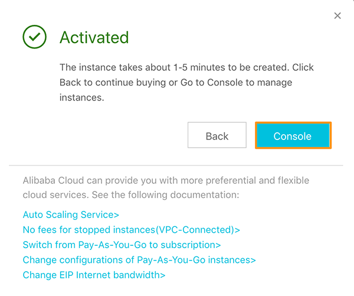Click the arrow after Pay-As-You-Go instances link
This screenshot has width=354, height=296.
[x=253, y=261]
